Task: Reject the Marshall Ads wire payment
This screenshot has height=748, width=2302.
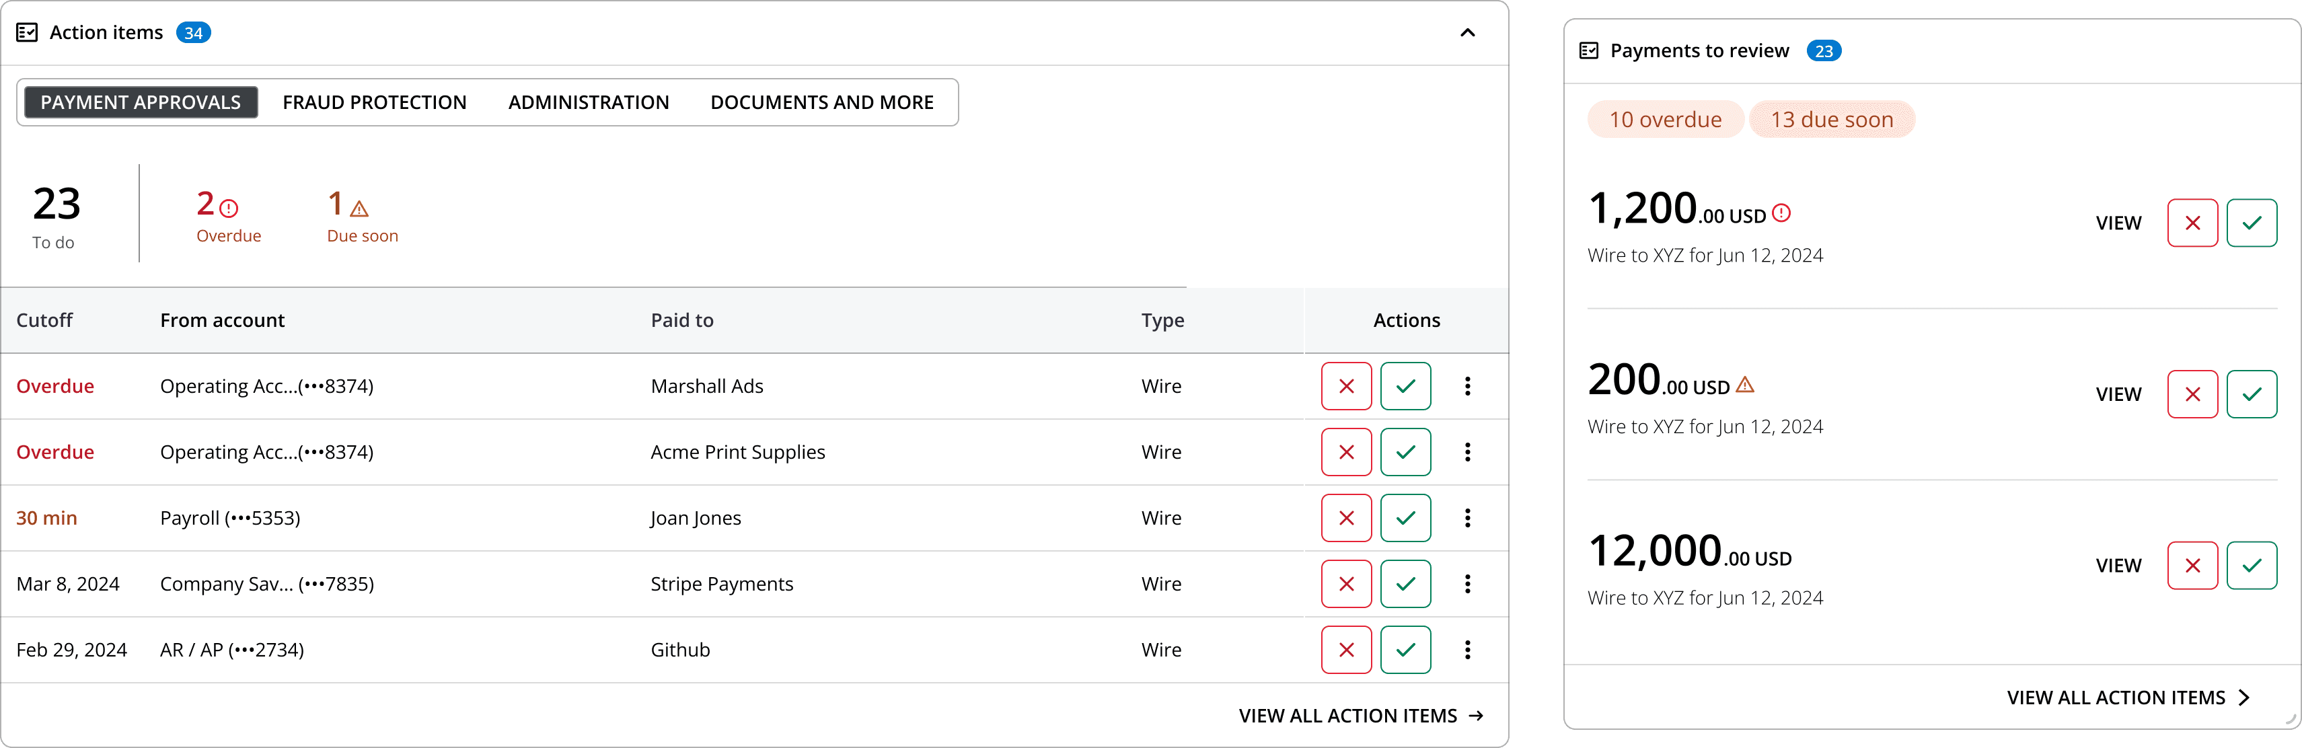Action: 1346,386
